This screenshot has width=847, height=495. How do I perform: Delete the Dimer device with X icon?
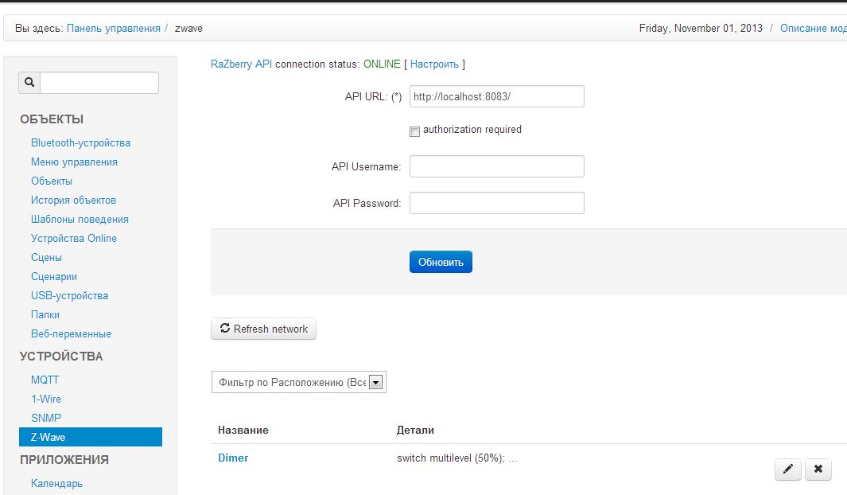click(818, 470)
